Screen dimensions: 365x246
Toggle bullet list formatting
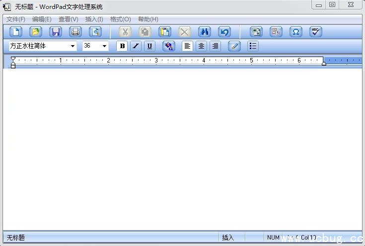click(253, 46)
